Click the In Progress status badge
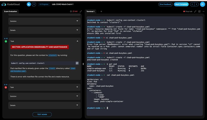The image size is (207, 120). point(44,4)
